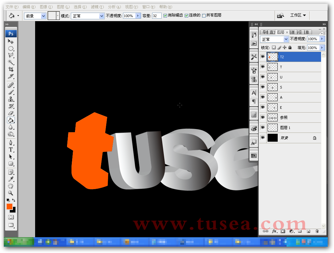Select the Crop tool
This screenshot has height=253, width=334.
[x=11, y=69]
